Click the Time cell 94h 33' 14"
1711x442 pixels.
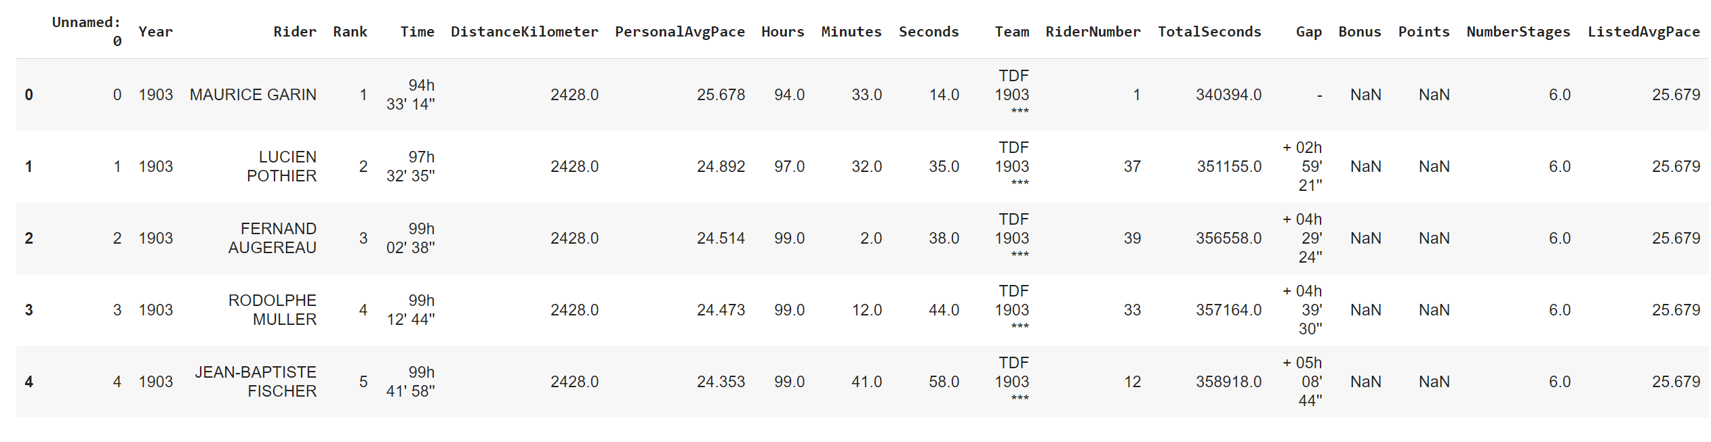click(x=411, y=95)
